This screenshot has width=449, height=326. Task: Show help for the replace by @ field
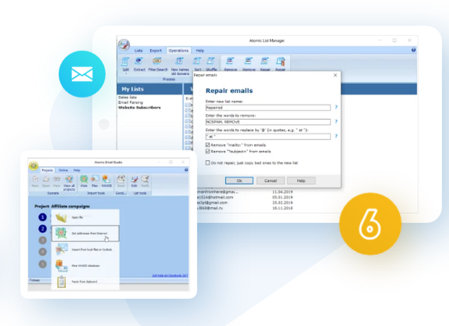click(x=336, y=136)
